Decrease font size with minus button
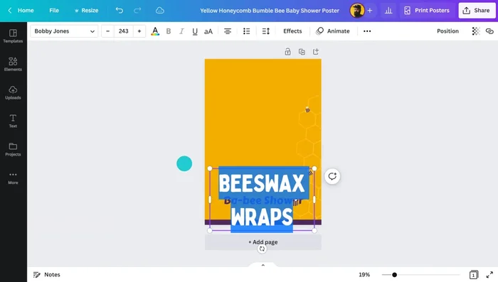 click(x=108, y=31)
